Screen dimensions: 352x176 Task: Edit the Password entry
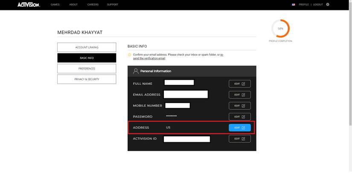pyautogui.click(x=239, y=117)
